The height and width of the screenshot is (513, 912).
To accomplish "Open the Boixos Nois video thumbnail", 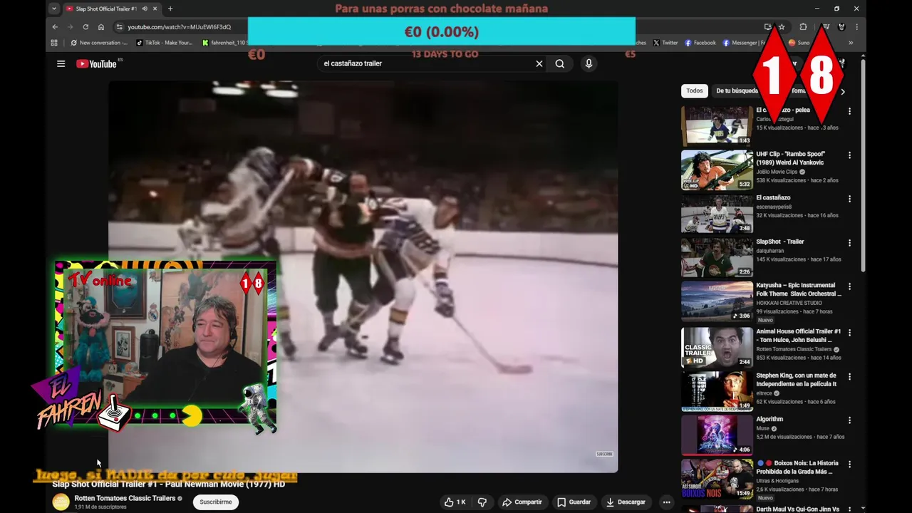I will coord(717,479).
